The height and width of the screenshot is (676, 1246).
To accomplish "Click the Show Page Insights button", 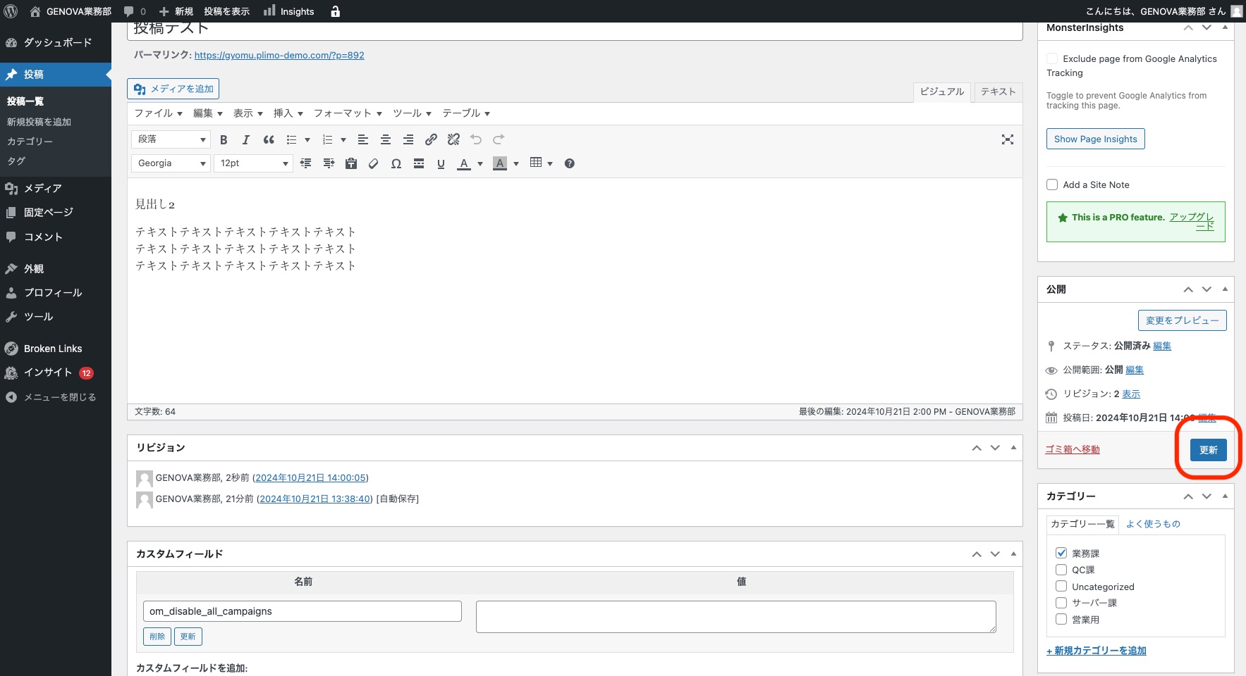I will point(1095,139).
